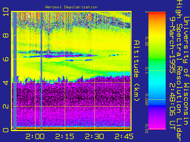The height and width of the screenshot is (142, 190).
Task: Click the '9-March-1995 2:48:06 UT' timestamp
Action: [172, 74]
